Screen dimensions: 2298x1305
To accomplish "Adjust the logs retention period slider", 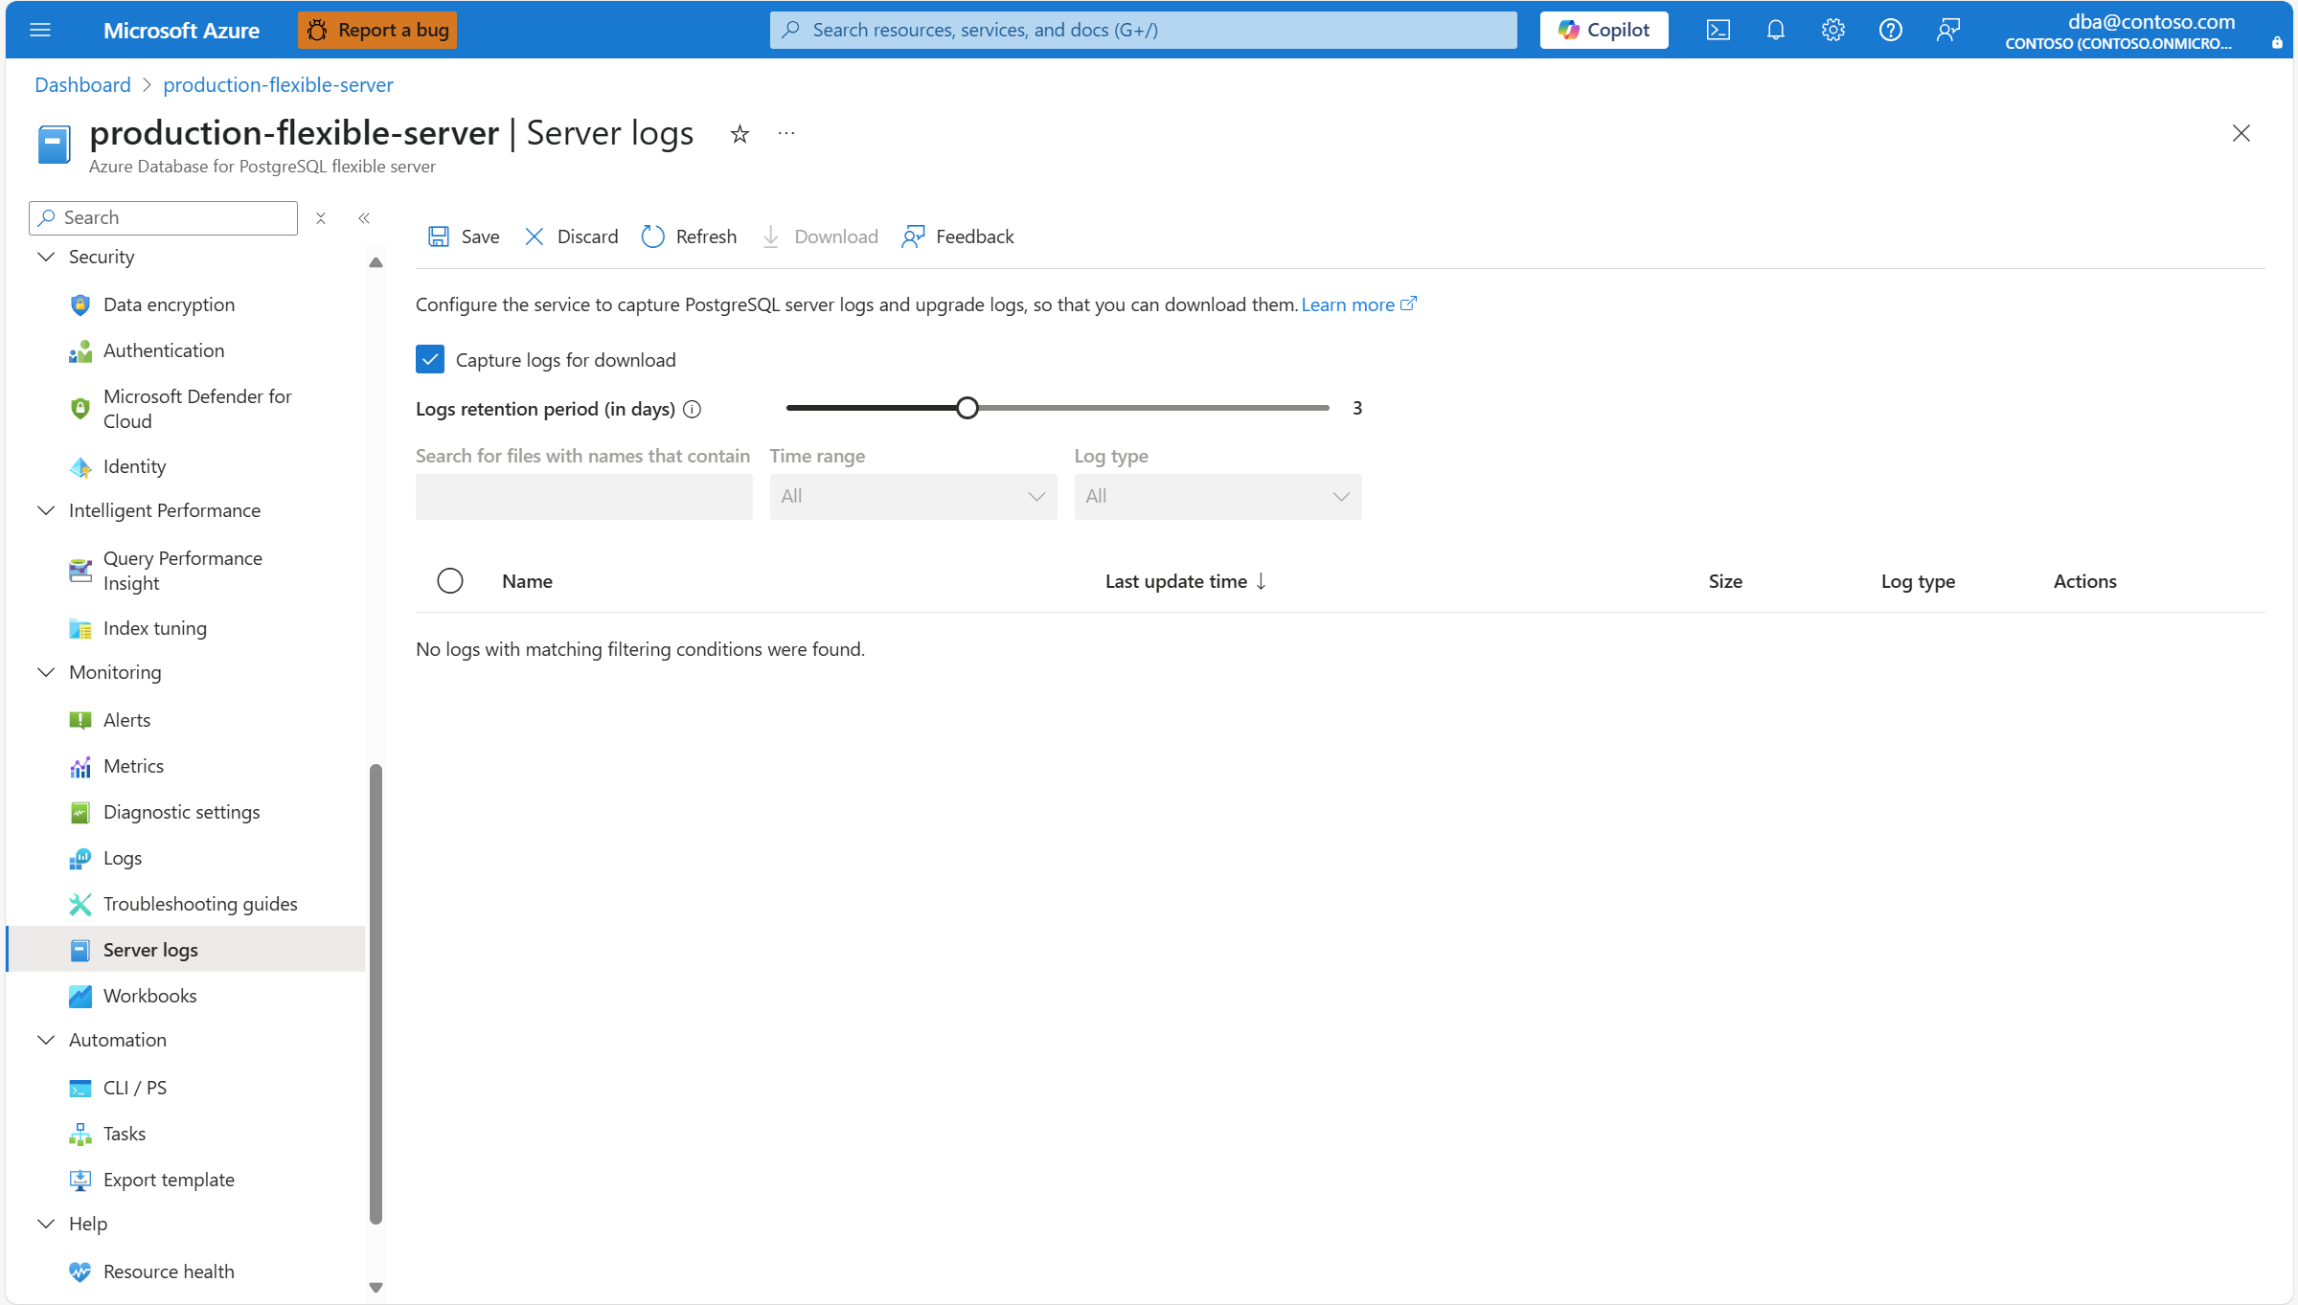I will [967, 407].
